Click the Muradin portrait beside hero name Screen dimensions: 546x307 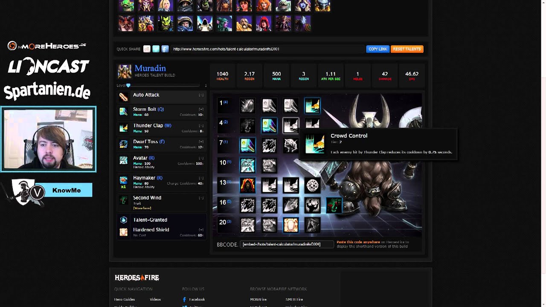(x=125, y=72)
